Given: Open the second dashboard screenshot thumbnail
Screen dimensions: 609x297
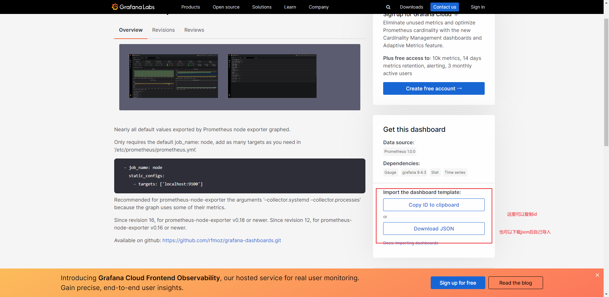Looking at the screenshot, I should pos(272,76).
